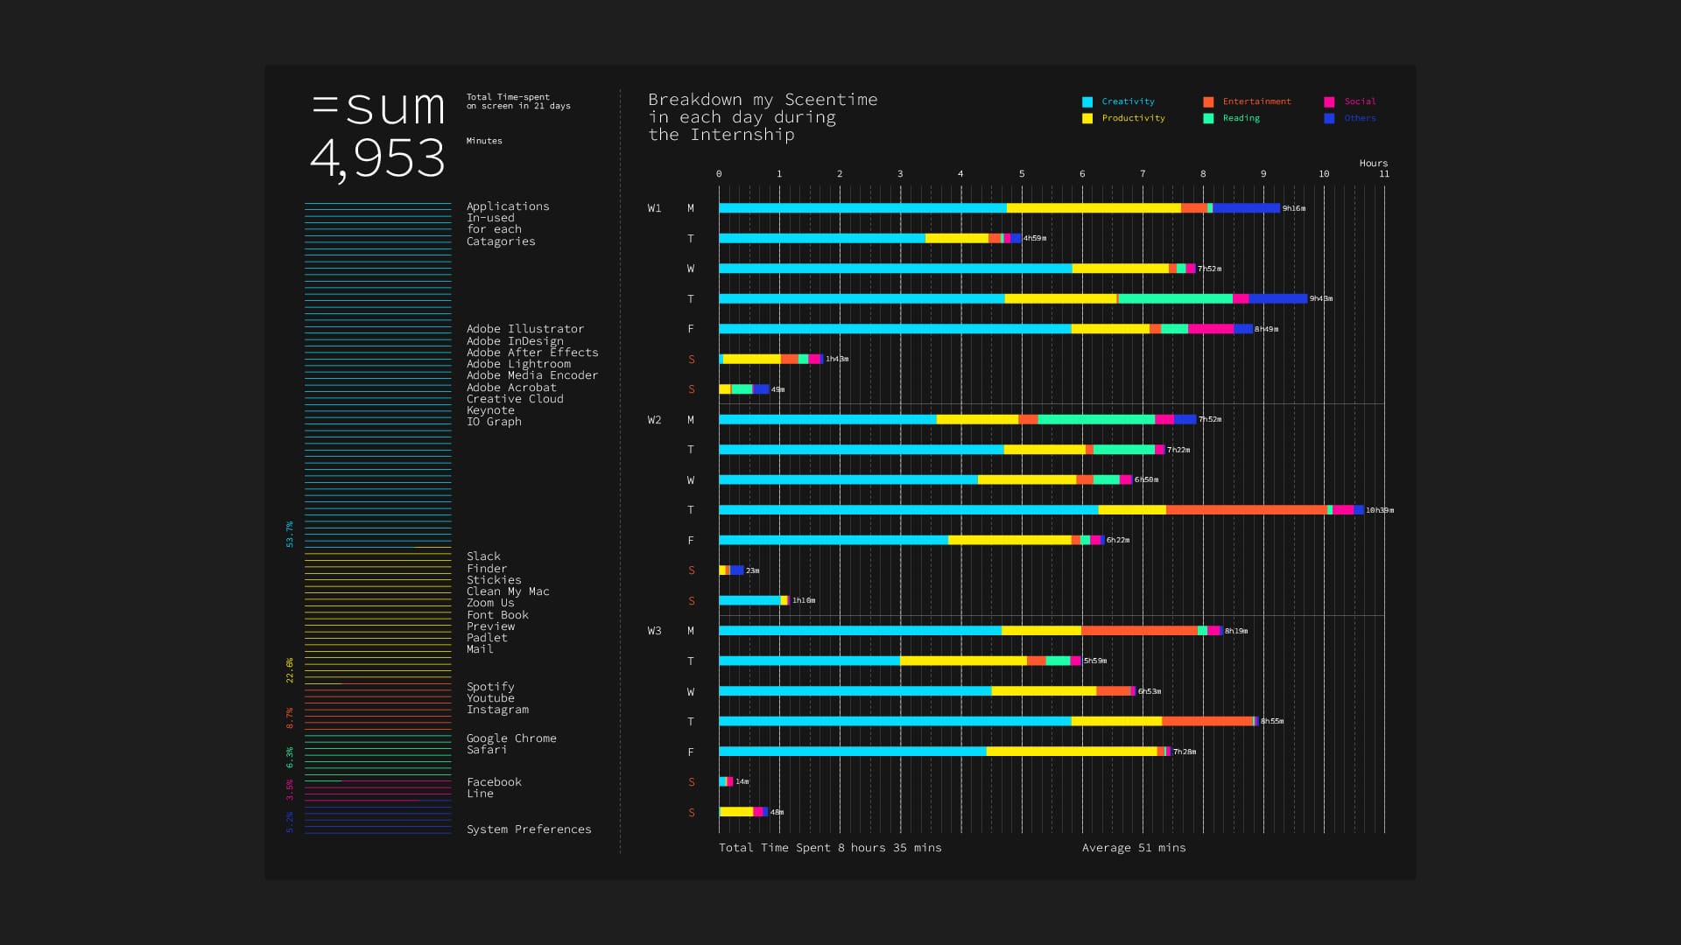1681x945 pixels.
Task: Click the orange Entertainment legend swatch
Action: [1208, 102]
